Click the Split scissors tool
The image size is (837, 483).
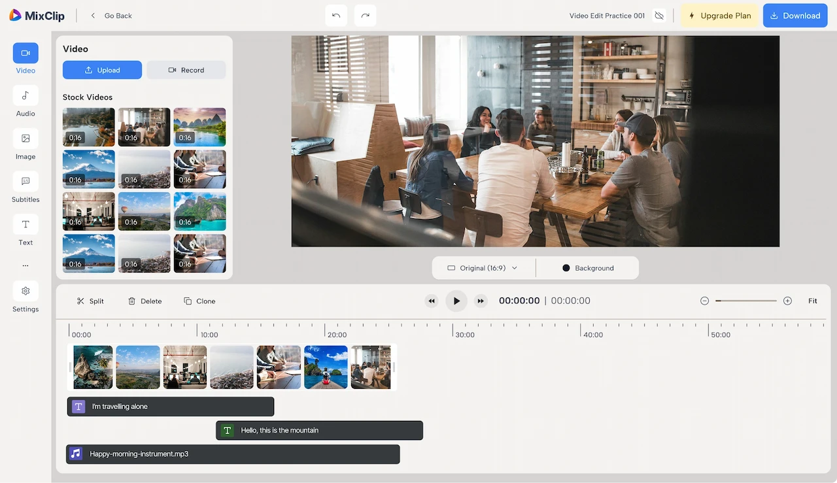(90, 301)
